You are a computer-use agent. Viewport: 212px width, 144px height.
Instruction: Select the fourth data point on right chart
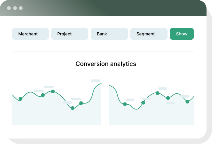point(168,98)
